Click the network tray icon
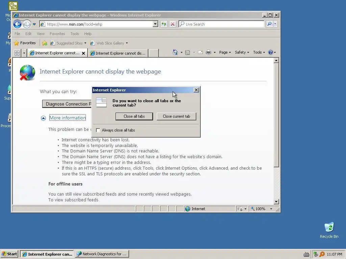The image size is (346, 259). coord(316,254)
